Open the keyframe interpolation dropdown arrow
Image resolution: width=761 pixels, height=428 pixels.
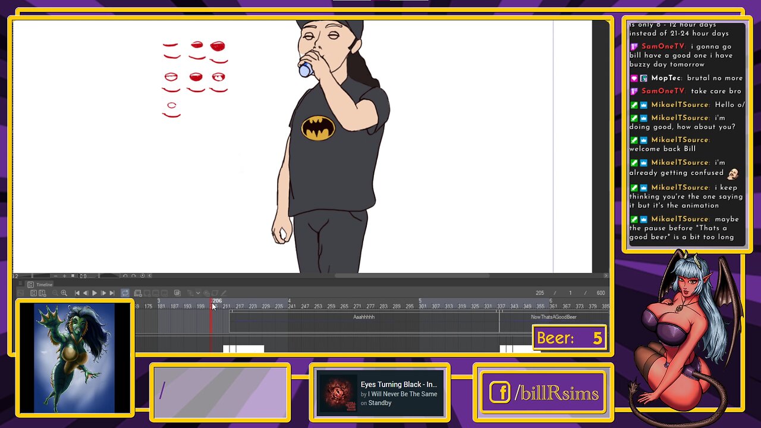tap(199, 293)
